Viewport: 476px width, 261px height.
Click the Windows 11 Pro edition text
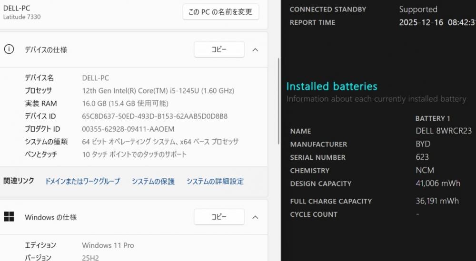point(108,245)
